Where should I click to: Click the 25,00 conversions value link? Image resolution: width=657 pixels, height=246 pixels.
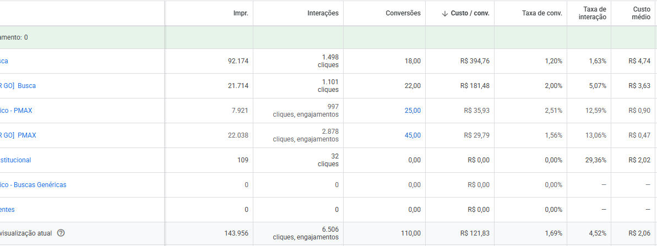(412, 111)
